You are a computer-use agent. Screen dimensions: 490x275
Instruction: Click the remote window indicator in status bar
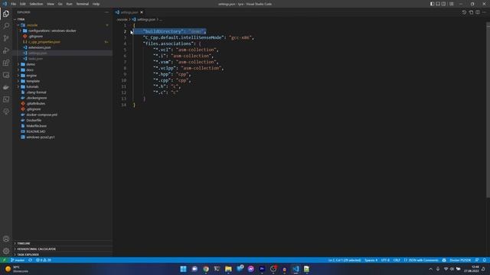(x=4, y=260)
